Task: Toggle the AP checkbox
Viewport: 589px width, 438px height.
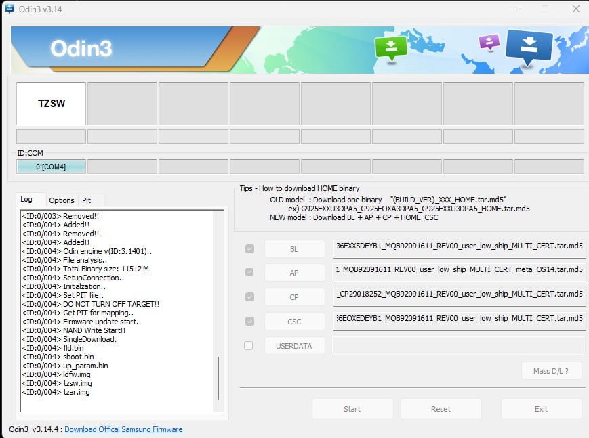Action: click(x=249, y=272)
